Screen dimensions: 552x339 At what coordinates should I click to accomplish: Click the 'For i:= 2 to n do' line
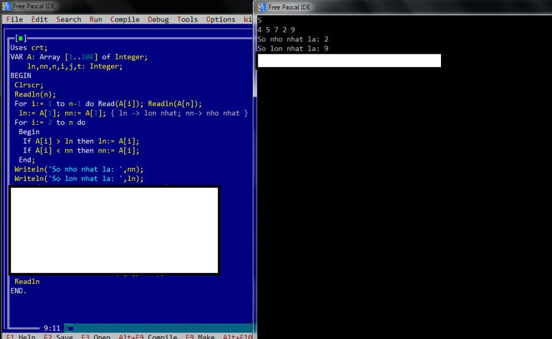pos(50,122)
